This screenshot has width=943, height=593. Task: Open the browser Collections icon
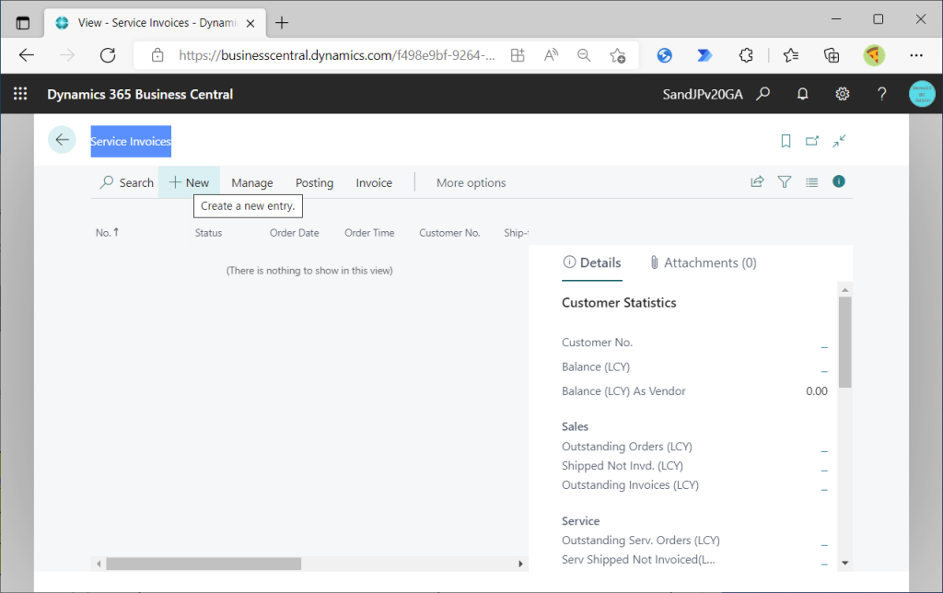pyautogui.click(x=832, y=55)
